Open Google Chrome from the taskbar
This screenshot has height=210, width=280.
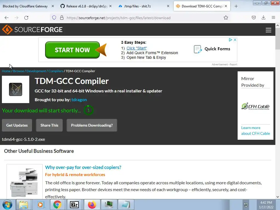pyautogui.click(x=57, y=205)
